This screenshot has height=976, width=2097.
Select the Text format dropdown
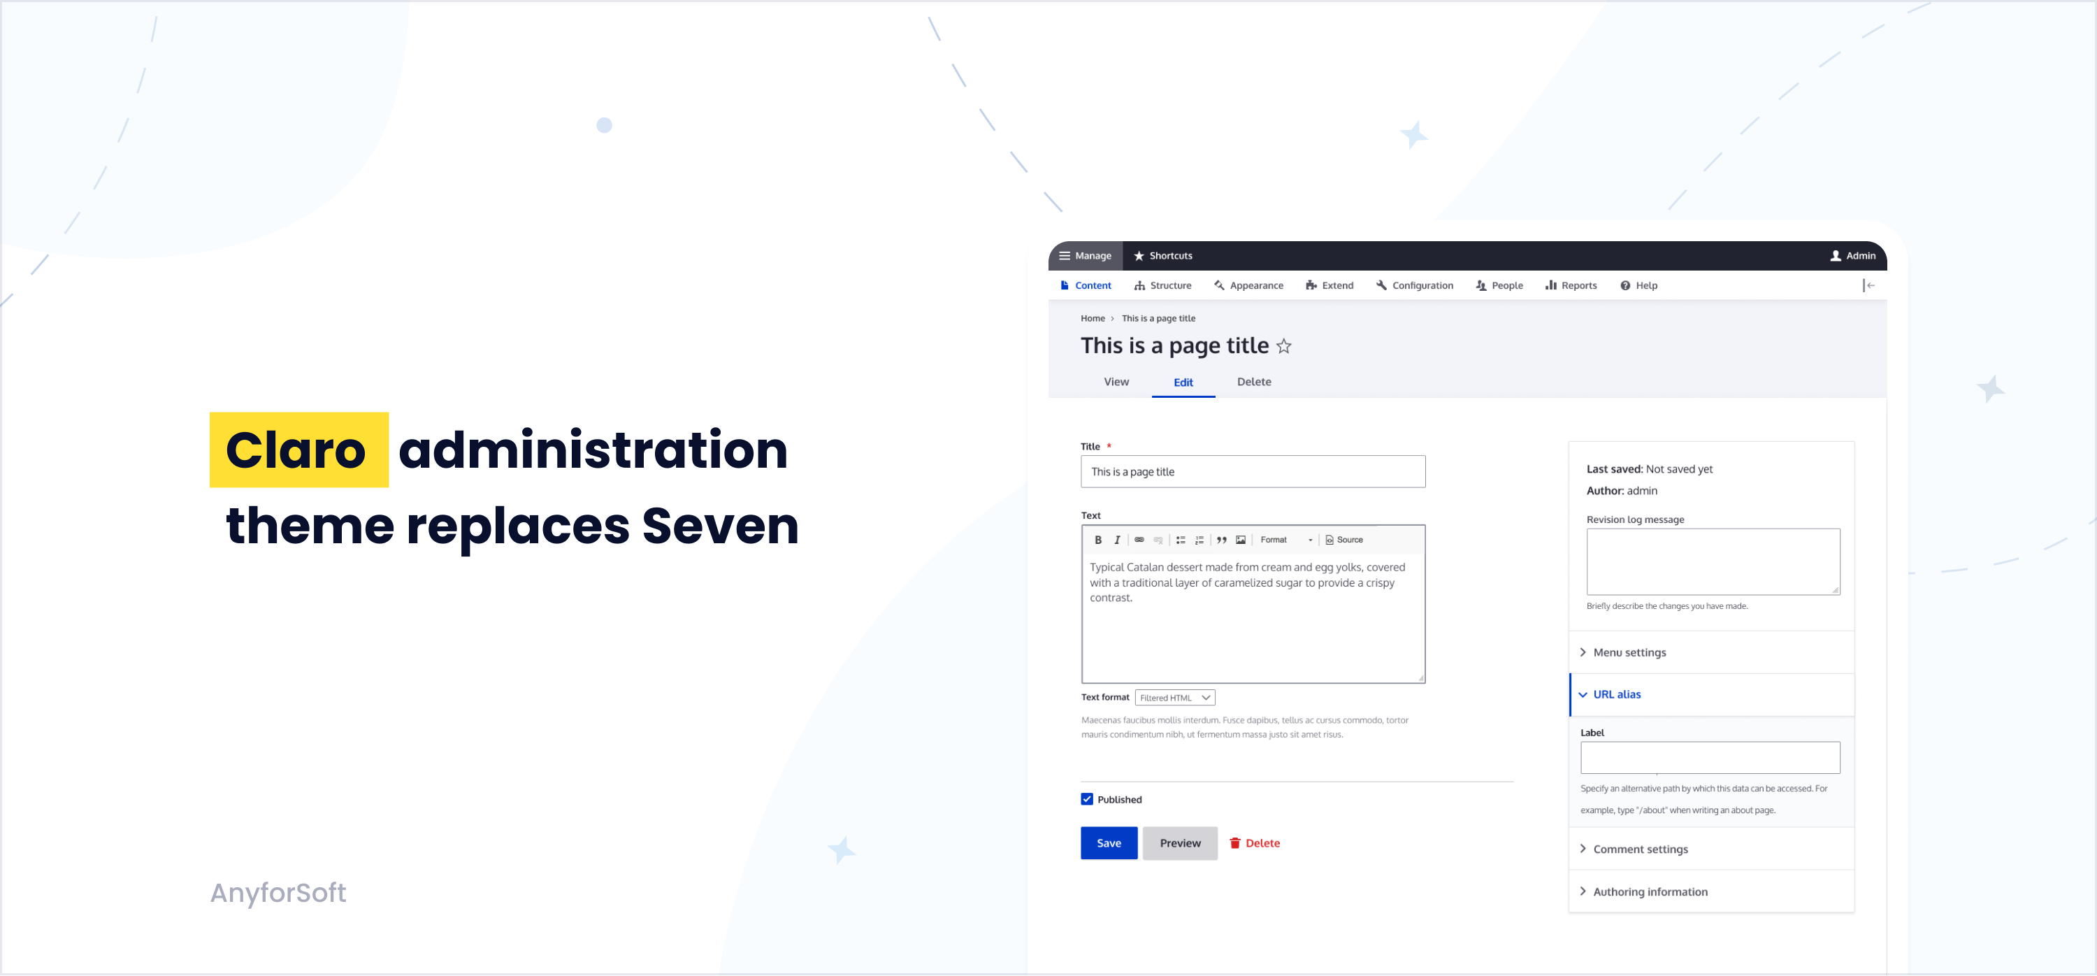1176,696
